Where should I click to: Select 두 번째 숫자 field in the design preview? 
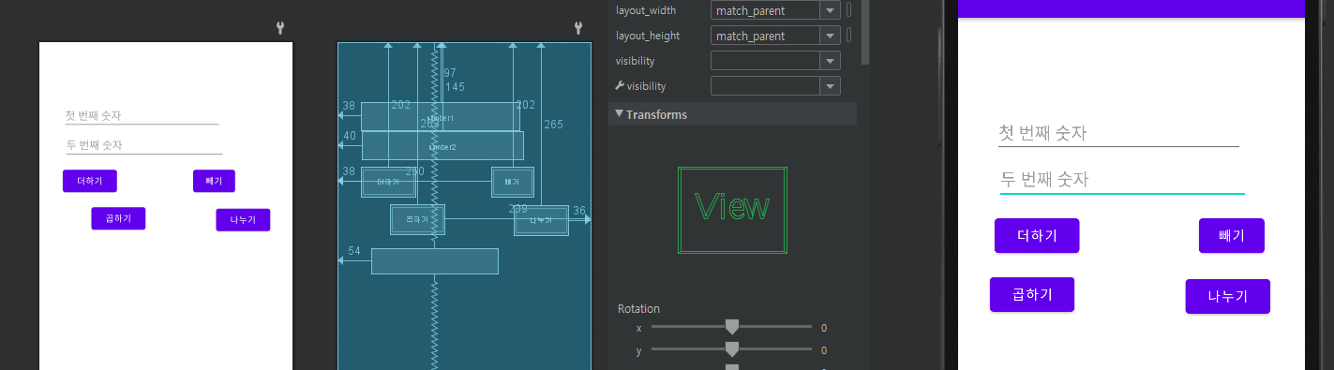(143, 145)
